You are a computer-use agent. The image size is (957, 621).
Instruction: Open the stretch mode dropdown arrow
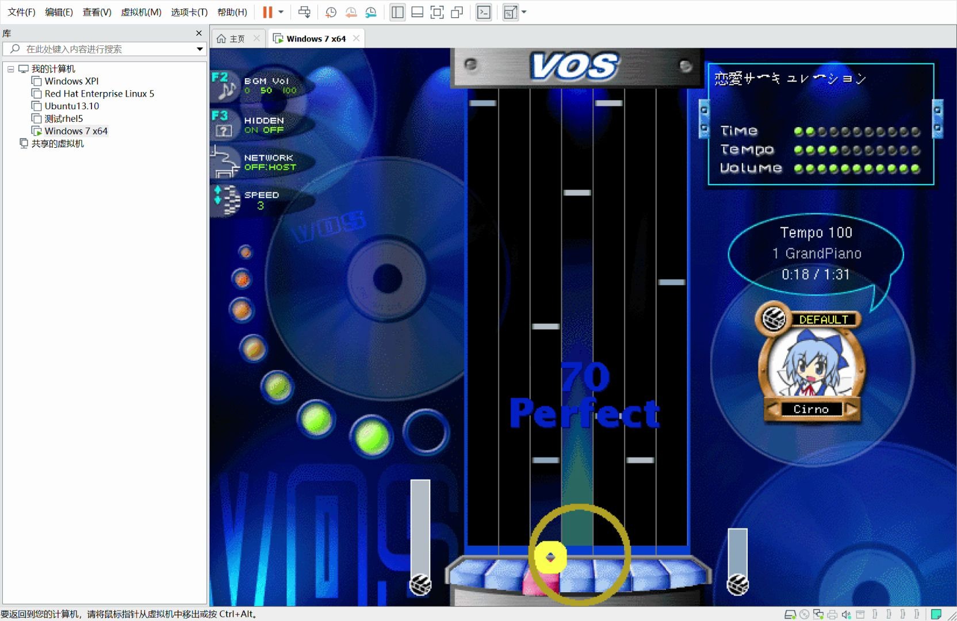click(524, 12)
